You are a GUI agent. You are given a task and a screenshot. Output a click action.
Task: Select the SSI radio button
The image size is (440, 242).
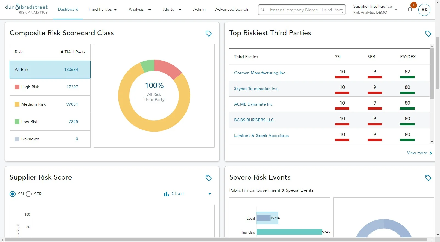tap(13, 194)
